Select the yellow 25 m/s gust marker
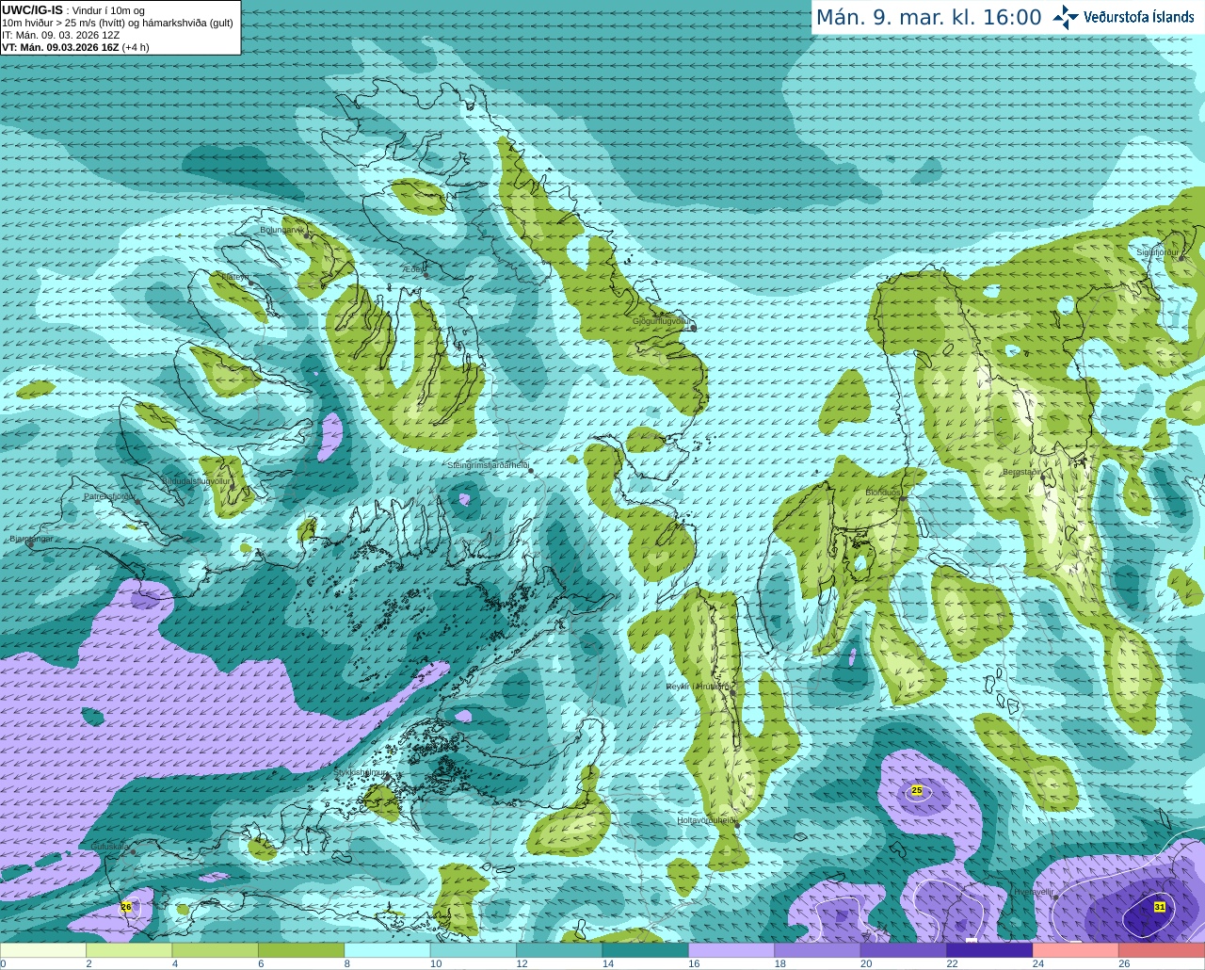This screenshot has height=970, width=1205. click(917, 790)
